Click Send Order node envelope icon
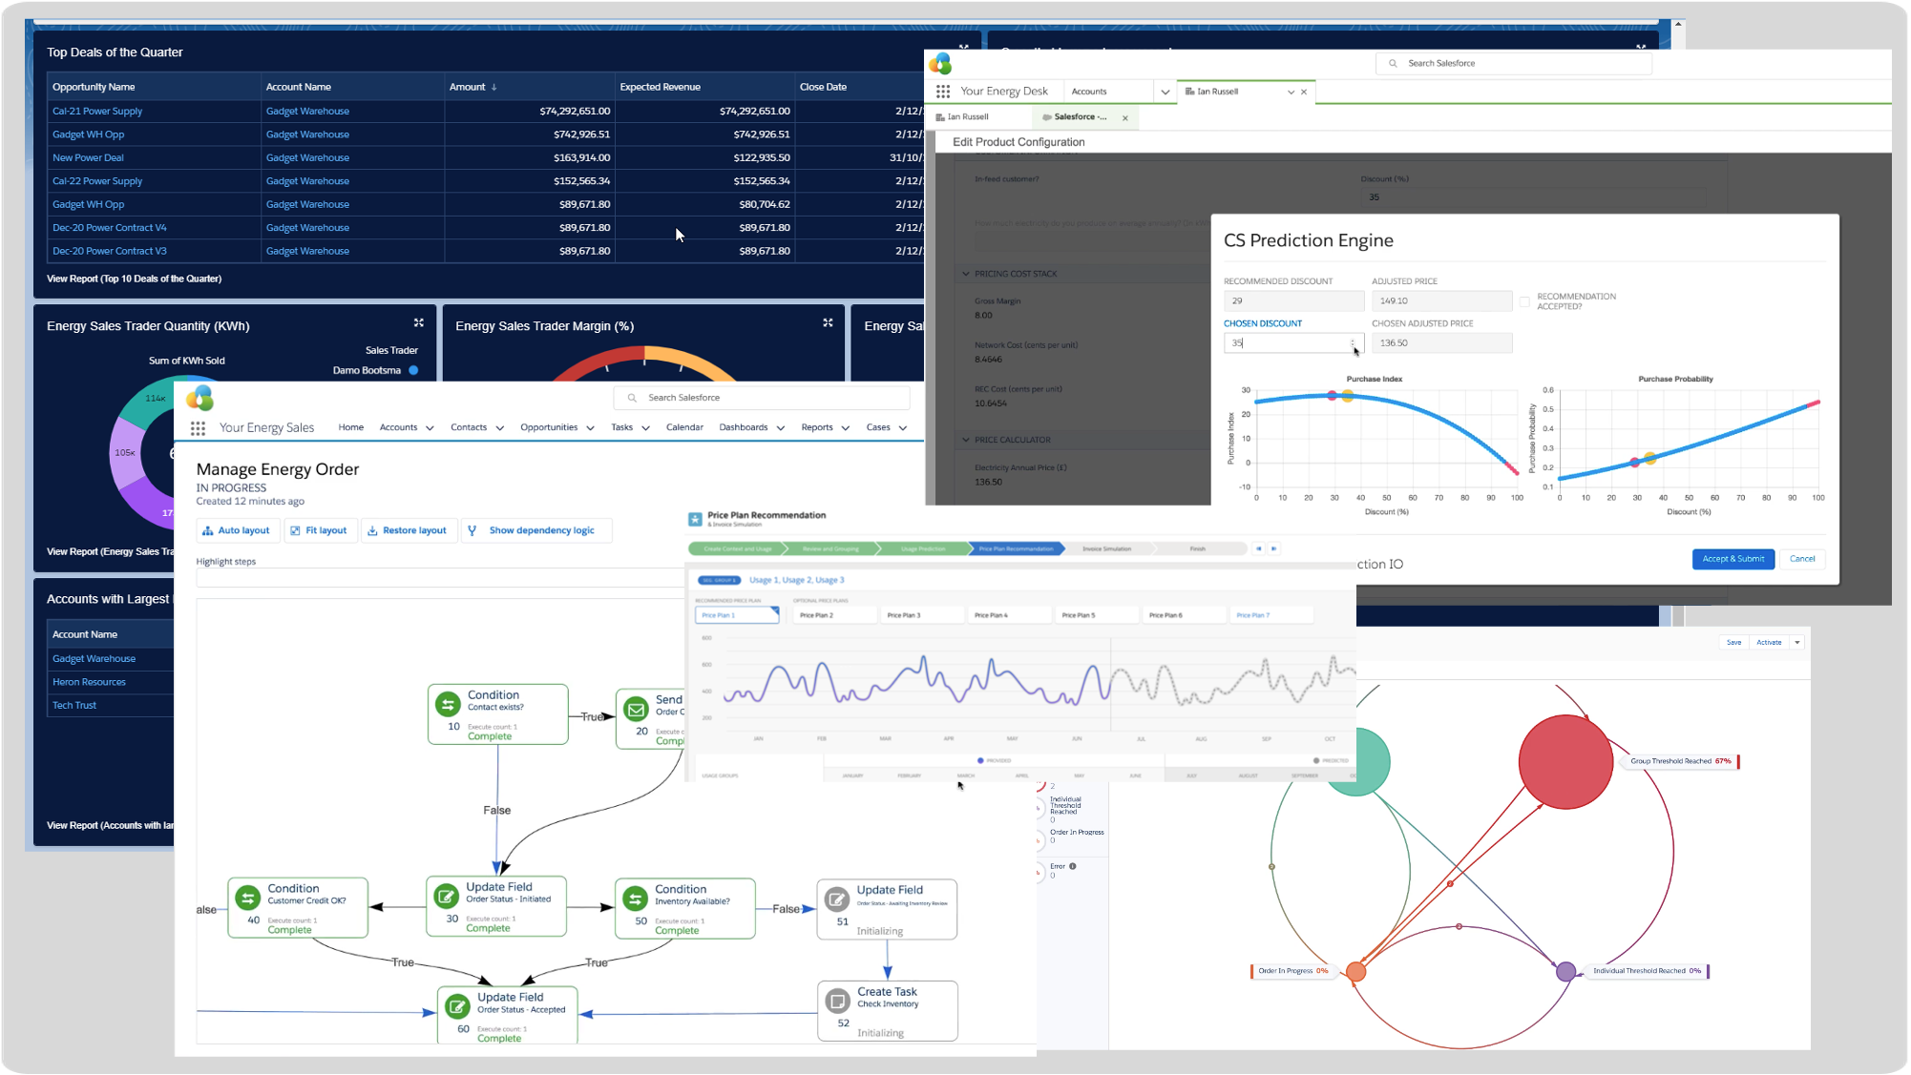The width and height of the screenshot is (1911, 1075). [x=636, y=710]
